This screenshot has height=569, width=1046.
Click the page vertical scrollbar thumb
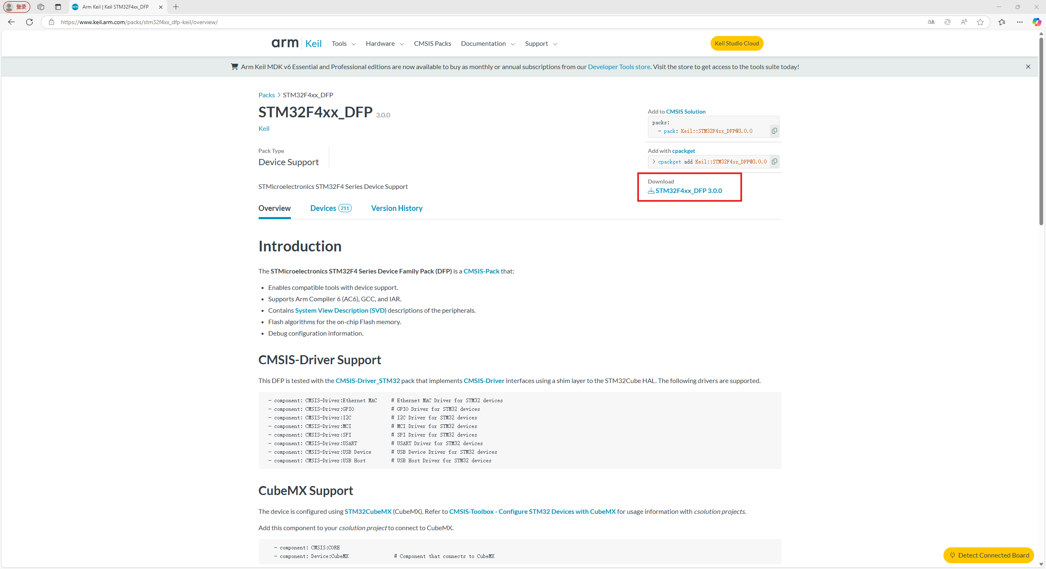[1042, 131]
